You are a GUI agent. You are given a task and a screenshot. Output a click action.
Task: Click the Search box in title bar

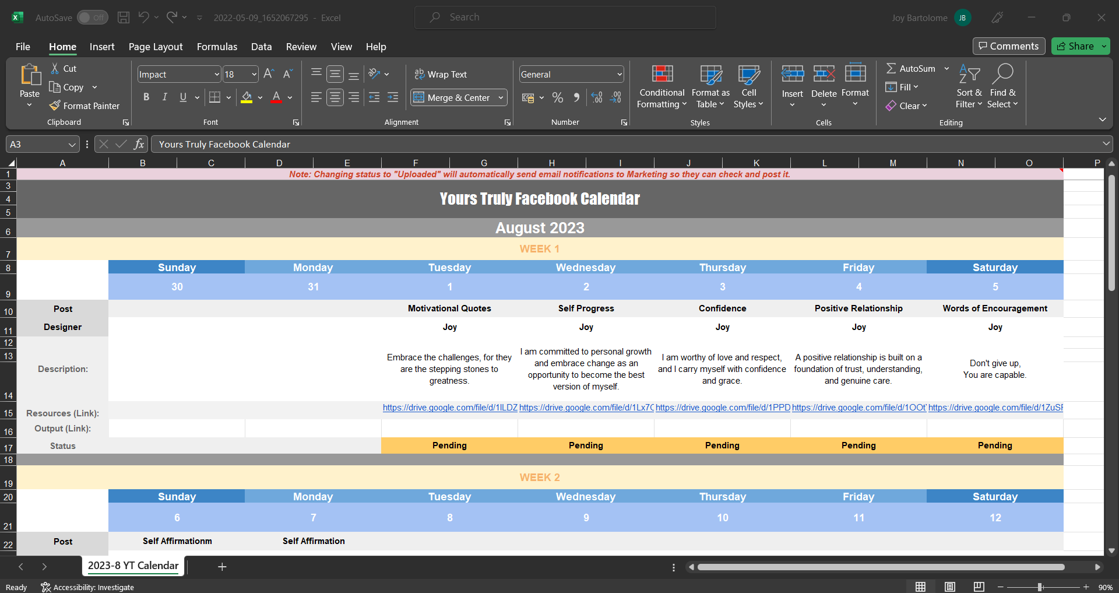point(565,17)
